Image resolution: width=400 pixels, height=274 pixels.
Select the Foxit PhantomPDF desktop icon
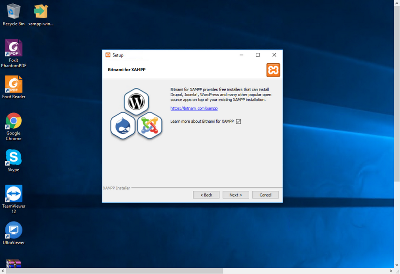(x=13, y=54)
